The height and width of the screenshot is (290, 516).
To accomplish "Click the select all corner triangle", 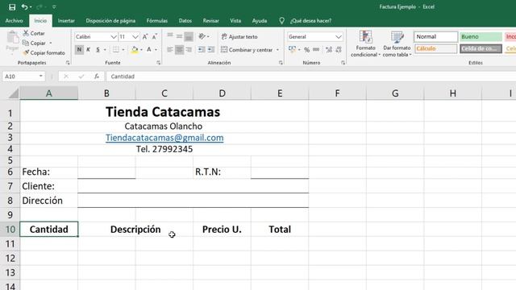I will [x=14, y=93].
